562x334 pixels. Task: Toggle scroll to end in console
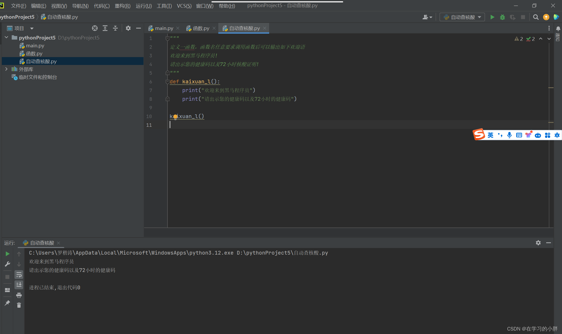point(19,285)
